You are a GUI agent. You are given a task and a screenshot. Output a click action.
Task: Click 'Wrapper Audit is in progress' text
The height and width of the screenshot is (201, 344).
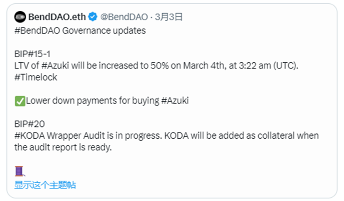[104, 135]
